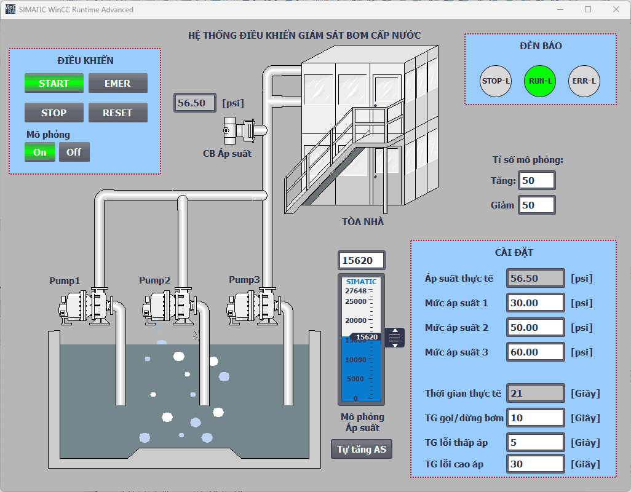Click the green RUN-L indicator lamp
Viewport: 631px width, 492px height.
click(540, 81)
